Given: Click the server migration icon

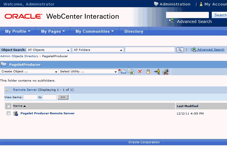Looking at the screenshot, I should (x=166, y=71).
